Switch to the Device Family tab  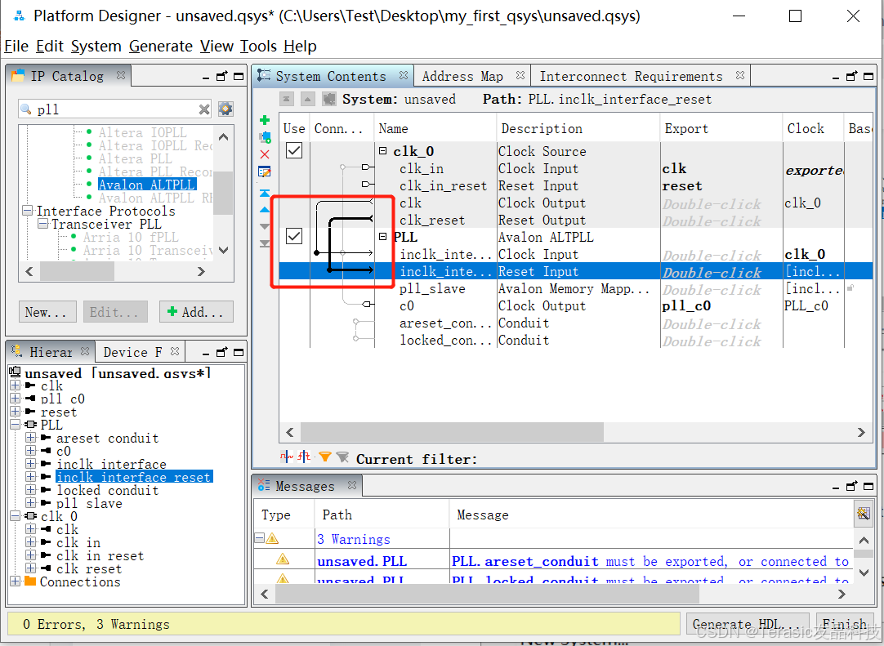(132, 352)
